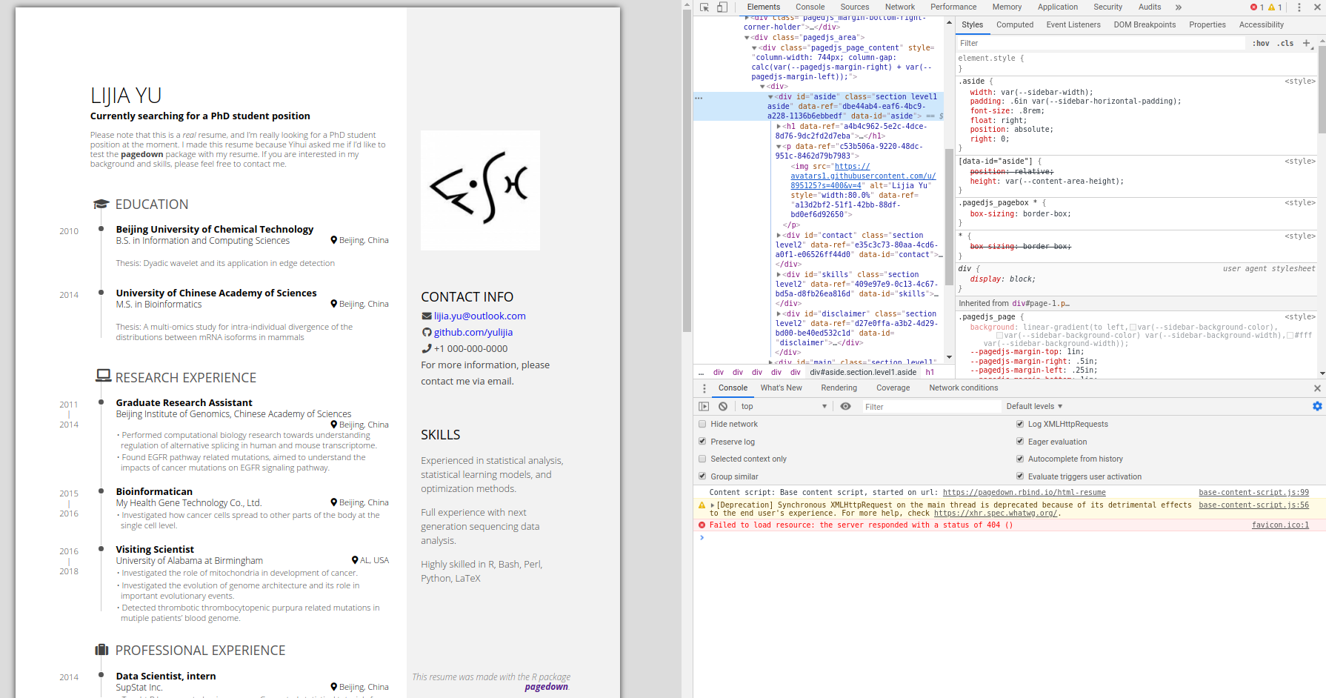Viewport: 1326px width, 698px height.
Task: Open console settings gear icon
Action: click(1317, 406)
